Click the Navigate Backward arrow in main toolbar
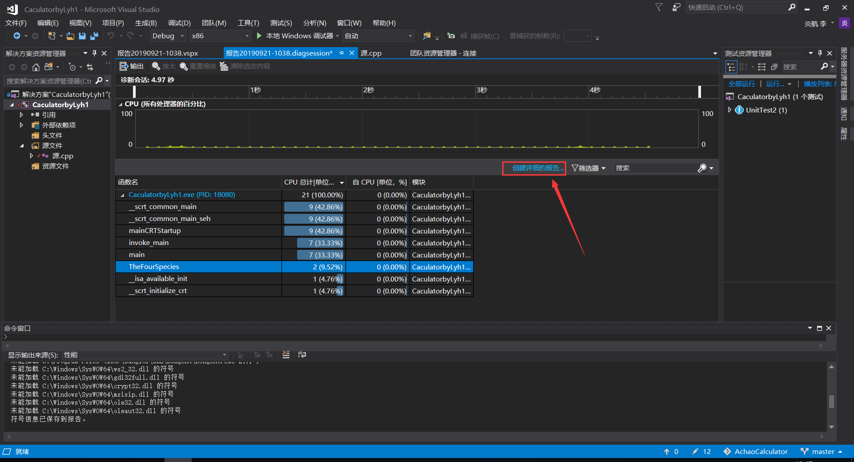854x462 pixels. pyautogui.click(x=17, y=36)
